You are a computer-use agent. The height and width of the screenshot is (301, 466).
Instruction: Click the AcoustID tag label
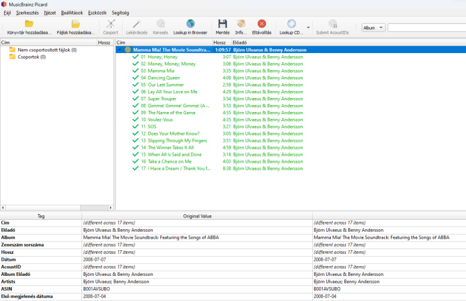[x=11, y=267]
